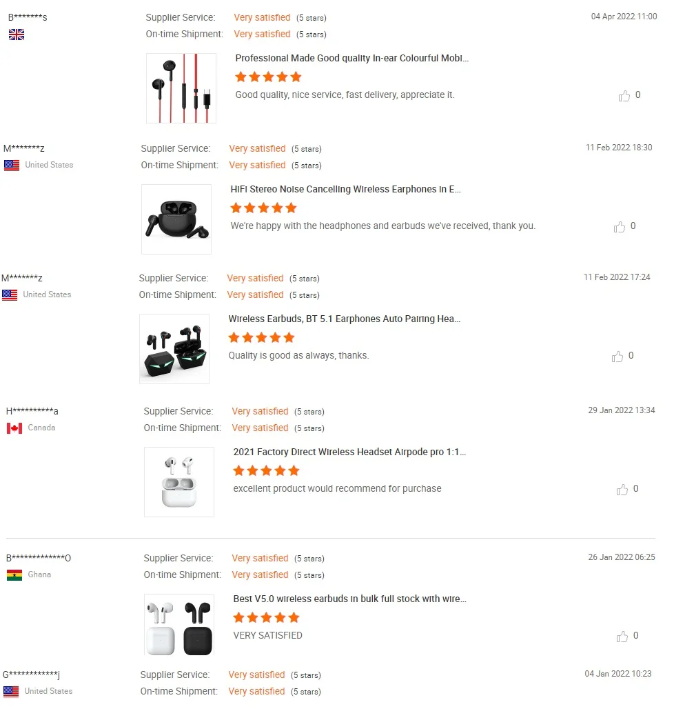Image resolution: width=674 pixels, height=709 pixels.
Task: Open '2021 Factory Direct Wireless Headset' link
Action: click(x=349, y=452)
